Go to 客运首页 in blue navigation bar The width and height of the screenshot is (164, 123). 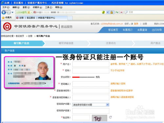click(x=113, y=30)
